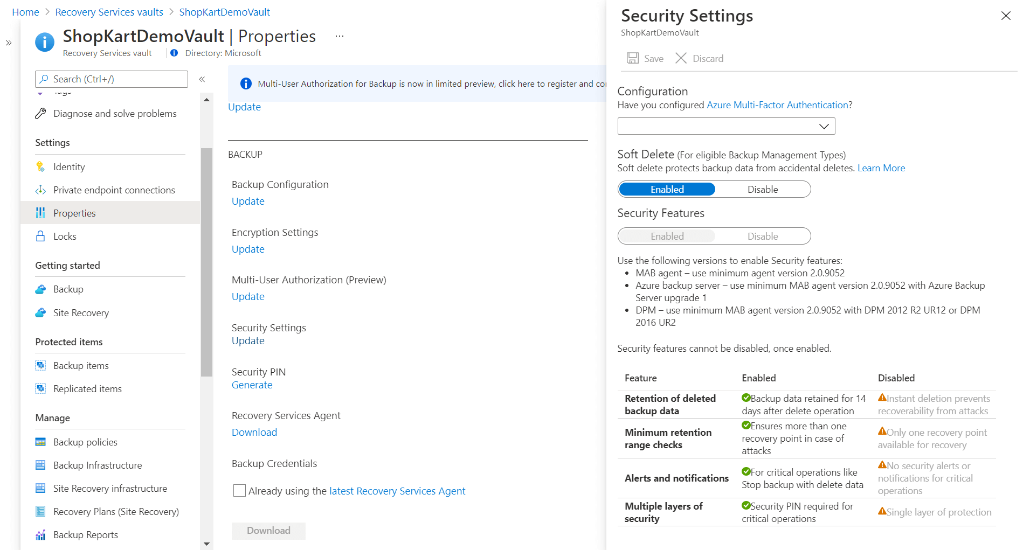Select Enabled on the Soft Delete toggle
1030x550 pixels.
[x=667, y=190]
